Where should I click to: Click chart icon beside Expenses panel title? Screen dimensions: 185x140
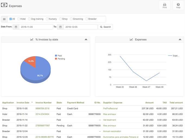131,39
